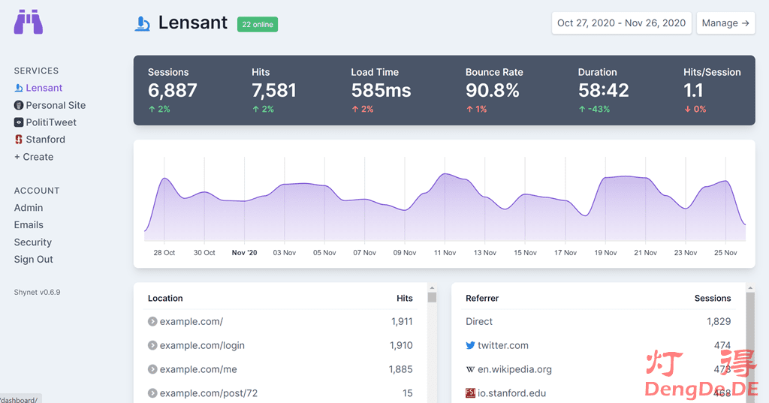Click the io.stanford.edu favicon icon

[470, 393]
